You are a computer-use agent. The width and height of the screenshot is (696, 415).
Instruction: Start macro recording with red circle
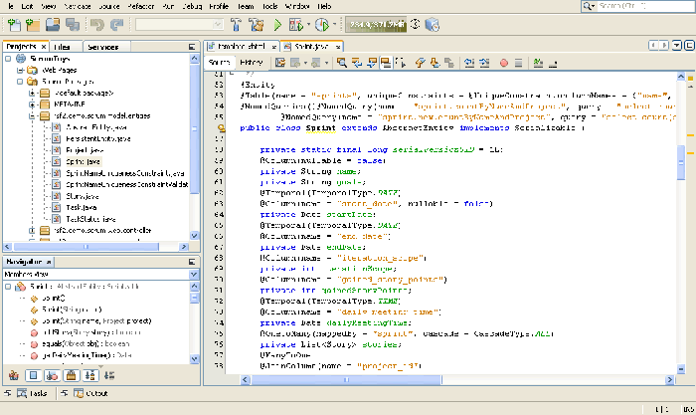pyautogui.click(x=504, y=63)
